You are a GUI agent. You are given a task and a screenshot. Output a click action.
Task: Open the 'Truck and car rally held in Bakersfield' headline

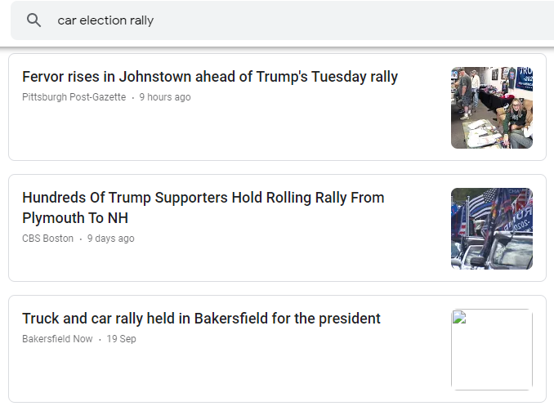[x=201, y=319]
